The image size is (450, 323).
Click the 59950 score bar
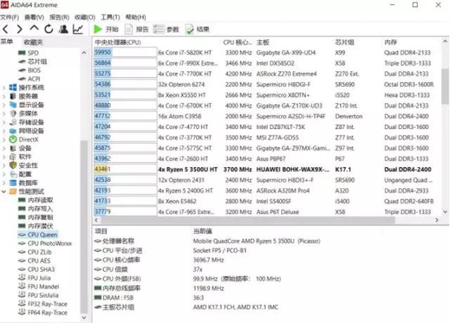tap(125, 52)
